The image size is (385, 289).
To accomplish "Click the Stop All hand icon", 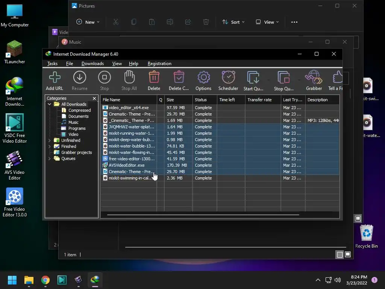I will tap(129, 81).
